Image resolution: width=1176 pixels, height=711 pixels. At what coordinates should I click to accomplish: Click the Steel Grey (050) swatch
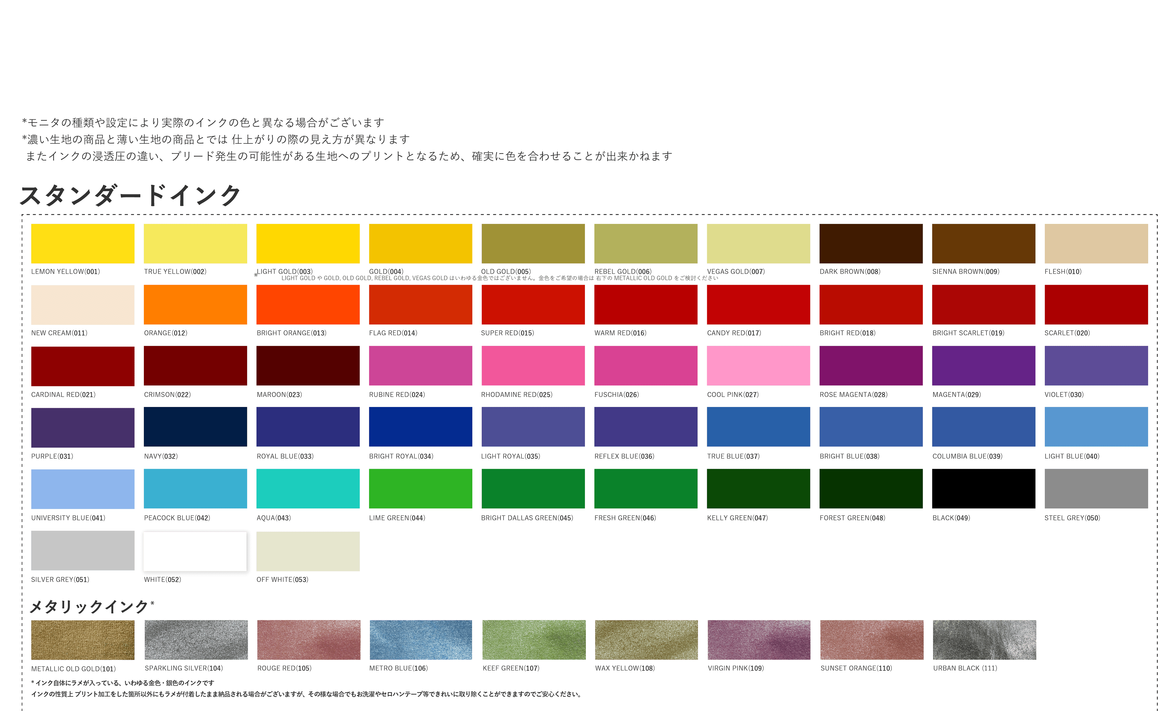1096,489
